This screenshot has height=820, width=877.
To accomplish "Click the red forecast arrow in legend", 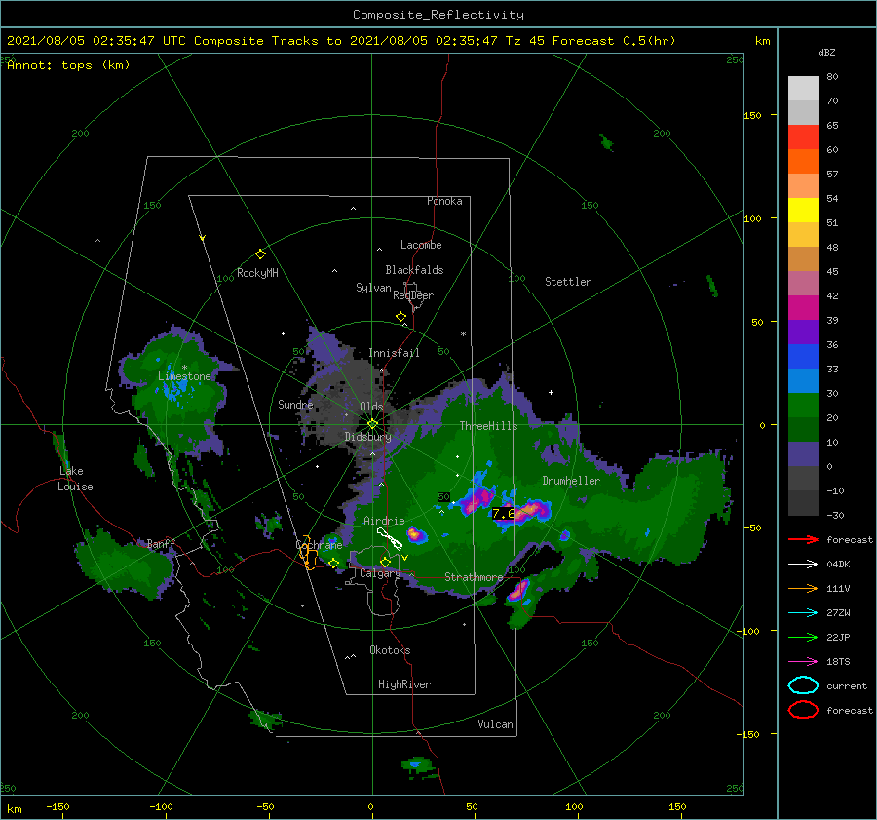I will [803, 539].
